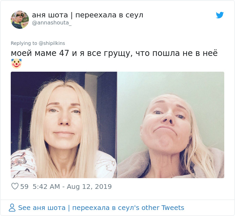Click the words пошла не в неё
Screen dimensions: 235x216
pyautogui.click(x=185, y=53)
